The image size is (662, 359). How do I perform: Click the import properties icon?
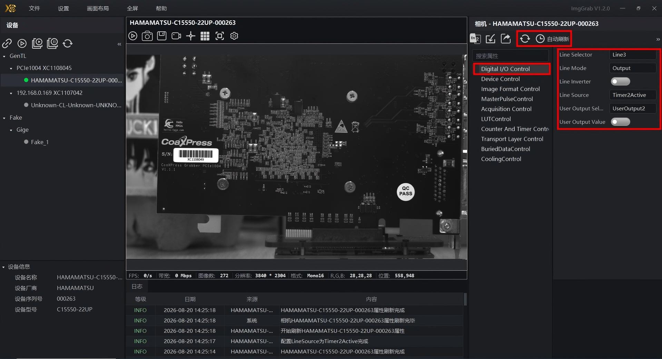491,39
